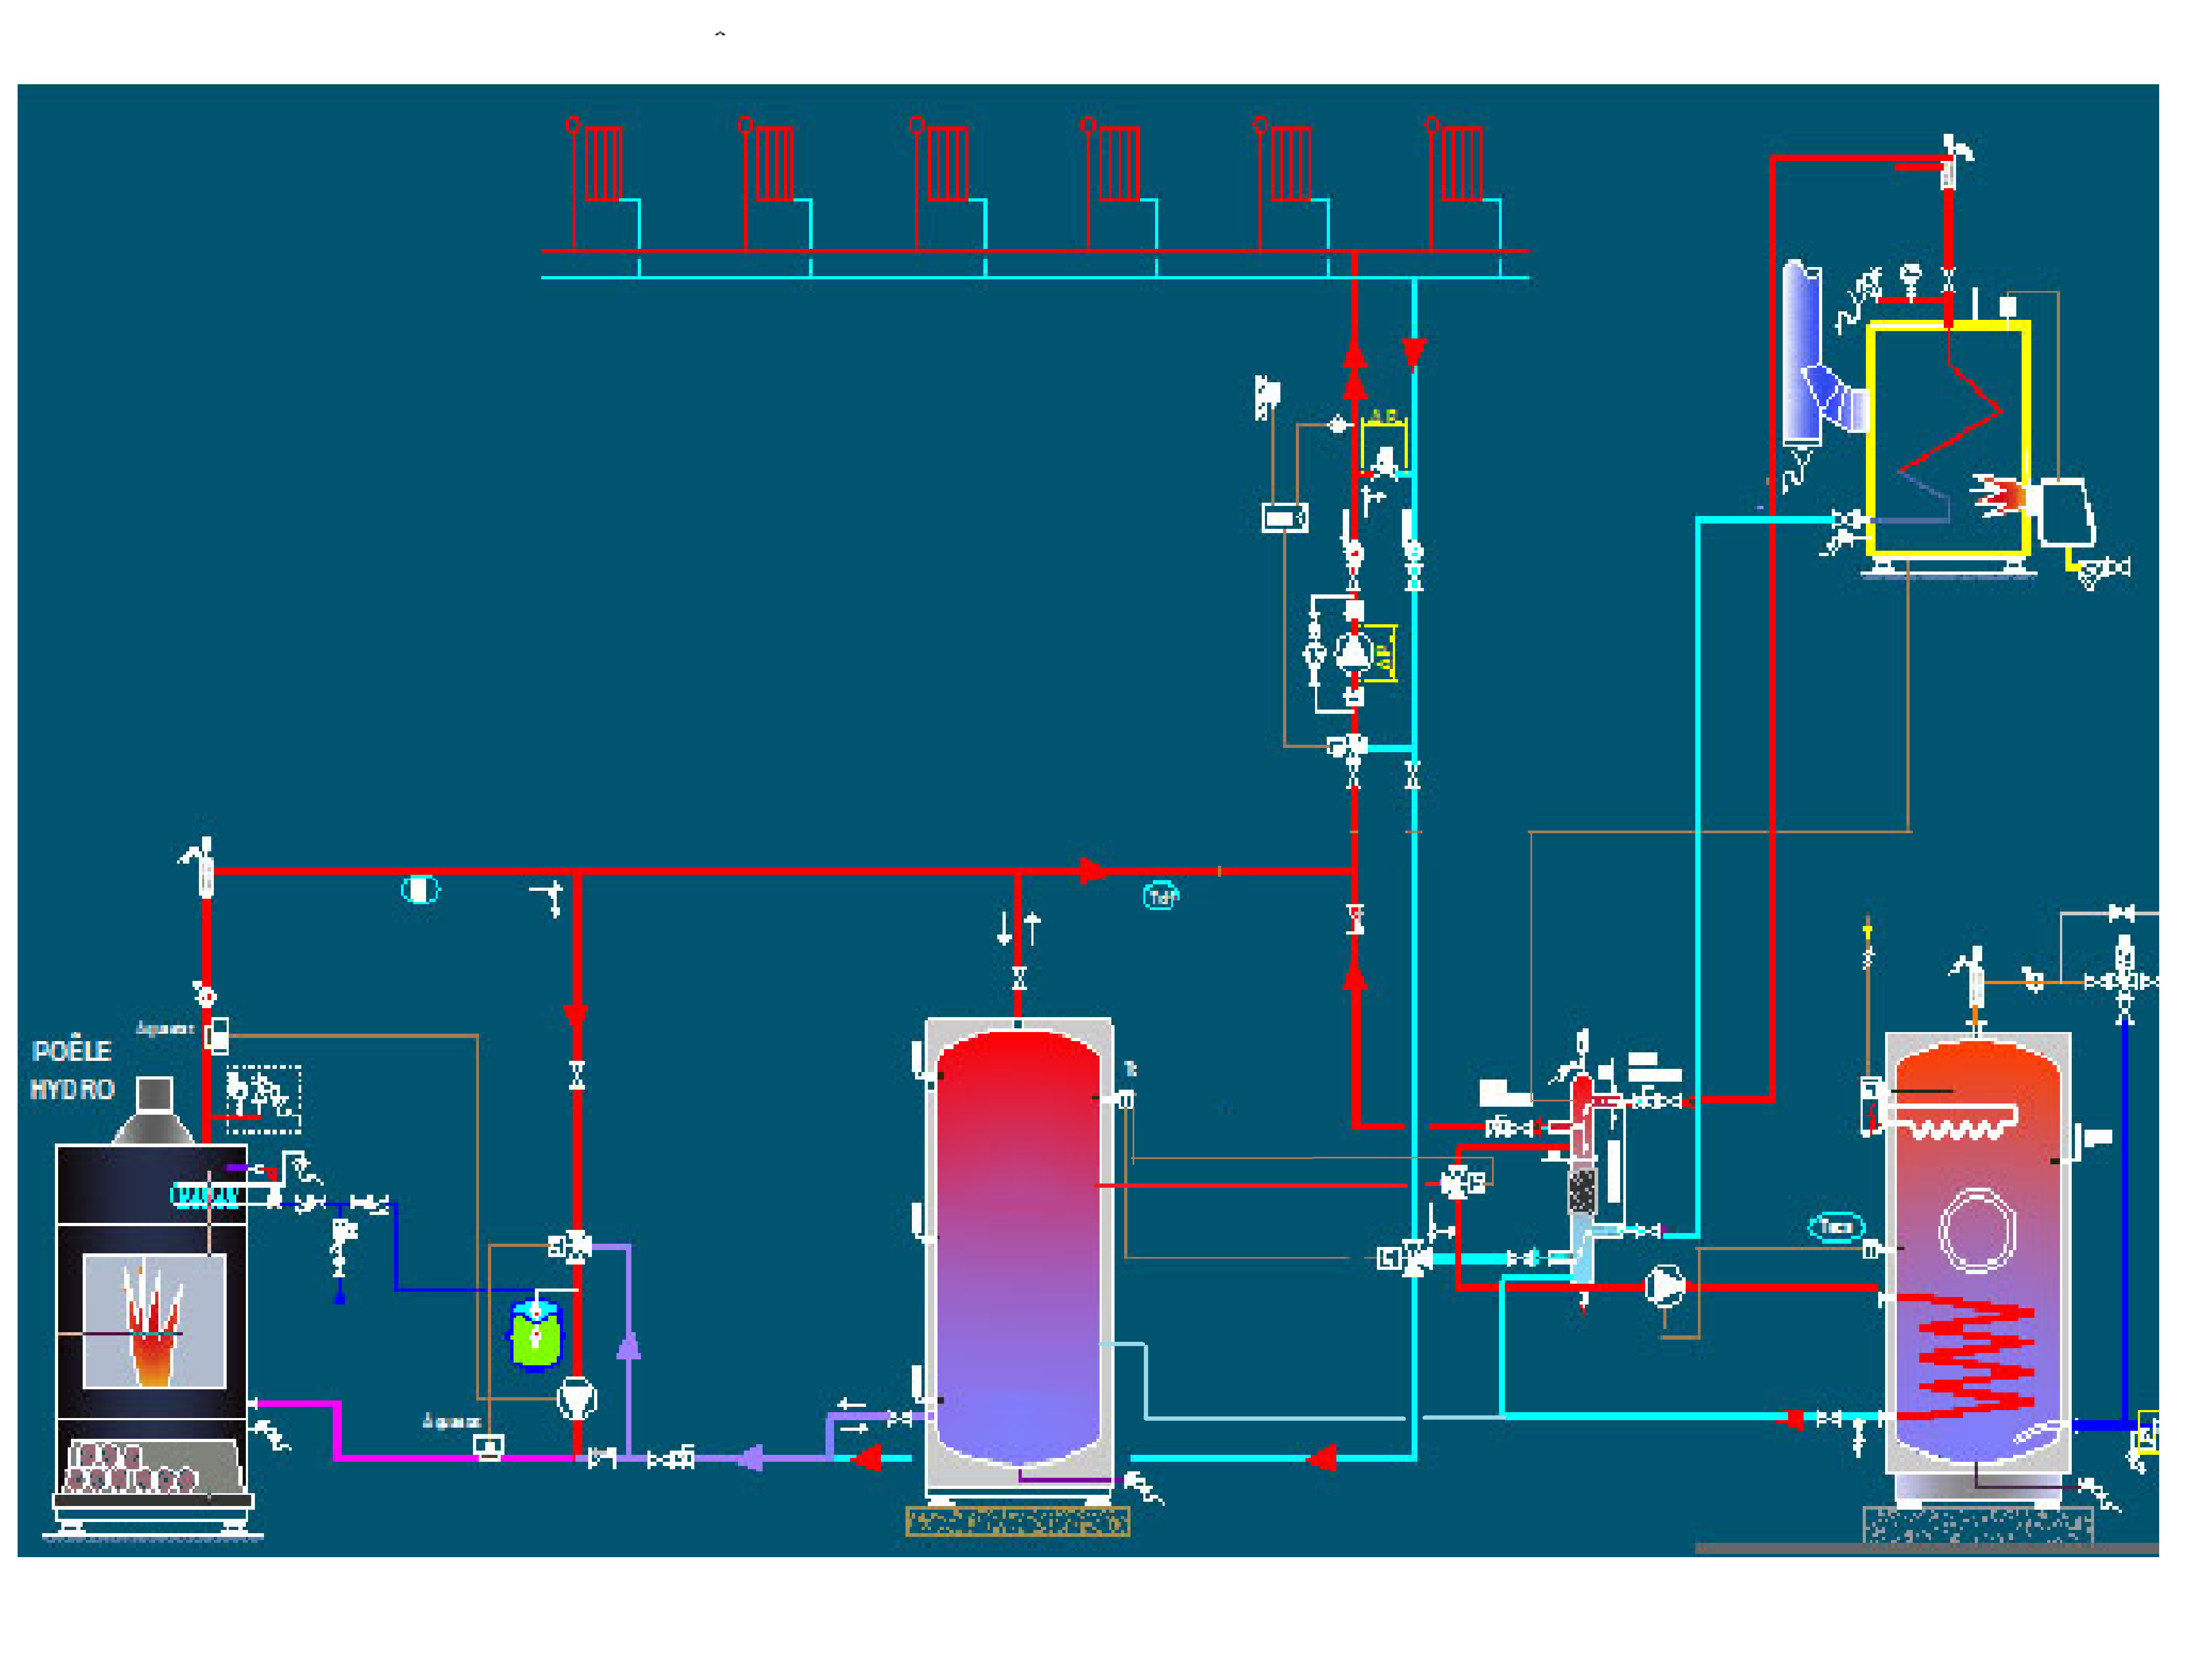Screen dimensions: 2212x1659
Task: Click the POÊLE HYDRO label
Action: click(x=72, y=1070)
